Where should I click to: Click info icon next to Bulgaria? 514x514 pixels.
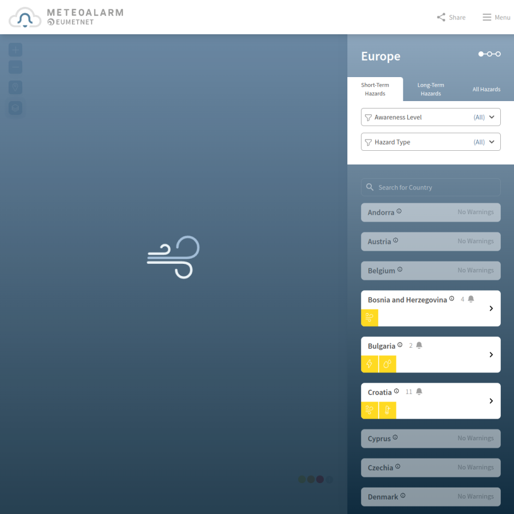point(400,345)
